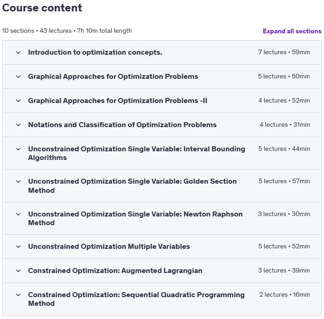Image resolution: width=324 pixels, height=319 pixels.
Task: Click the 7 lectures • 59min label
Action: (284, 52)
